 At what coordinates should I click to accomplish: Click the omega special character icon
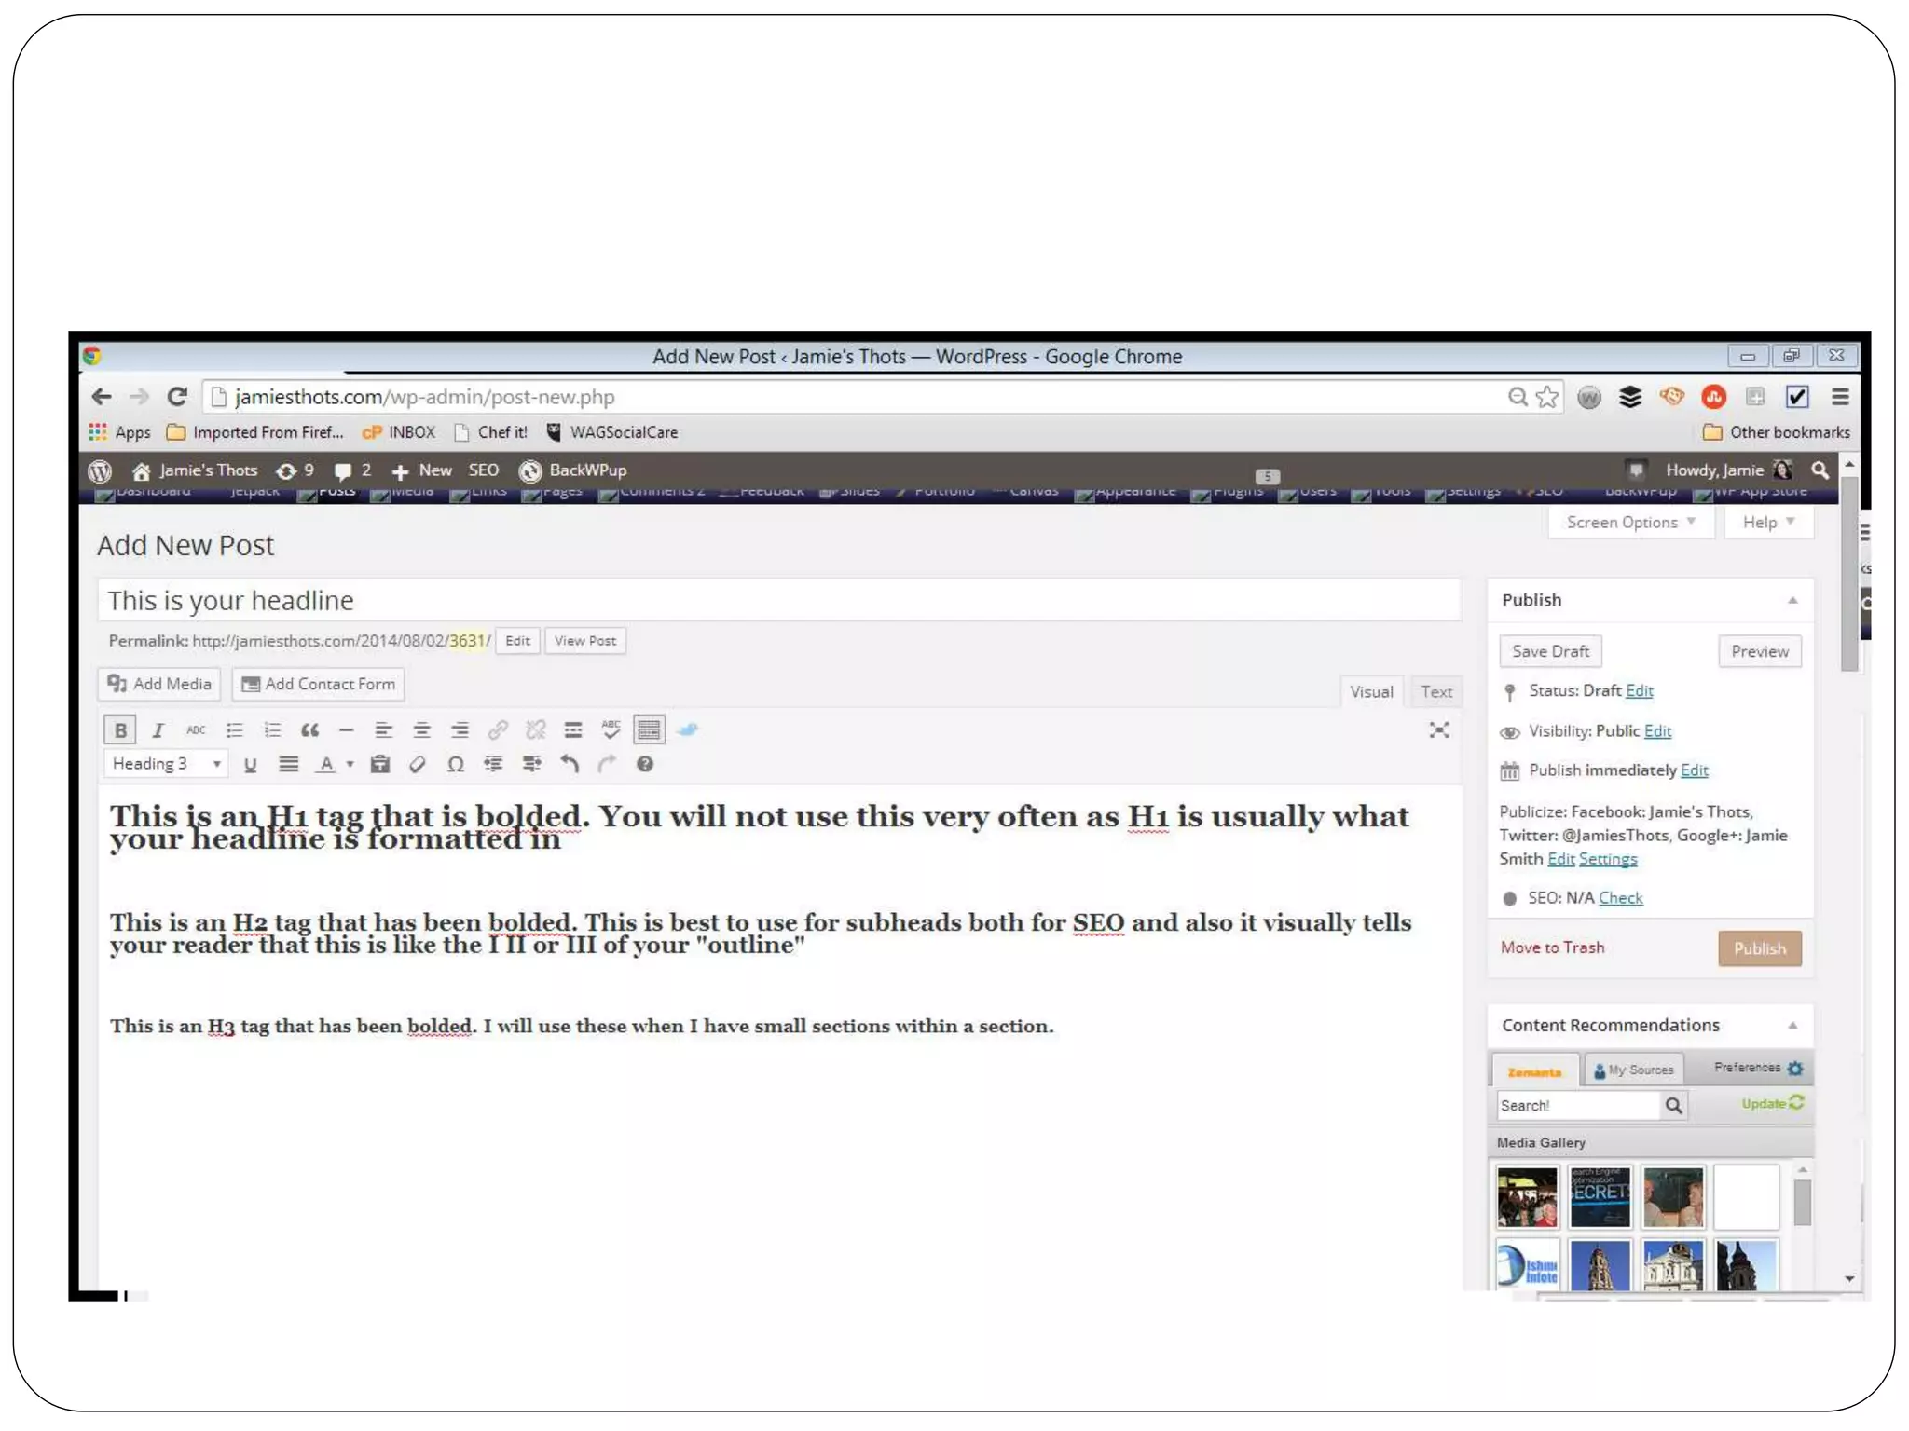pyautogui.click(x=455, y=765)
